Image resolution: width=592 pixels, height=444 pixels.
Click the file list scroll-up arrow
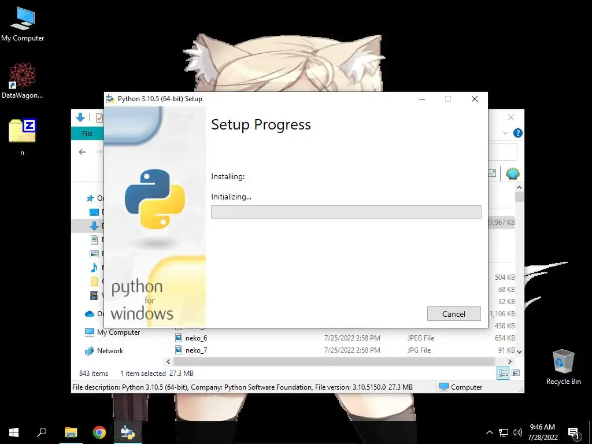pyautogui.click(x=520, y=187)
